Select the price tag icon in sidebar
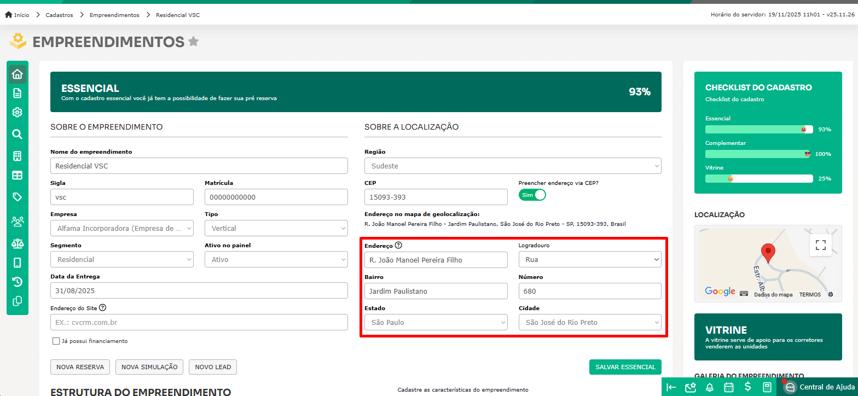This screenshot has height=396, width=858. coord(17,196)
